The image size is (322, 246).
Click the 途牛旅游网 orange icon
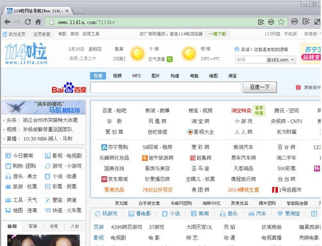(x=145, y=158)
